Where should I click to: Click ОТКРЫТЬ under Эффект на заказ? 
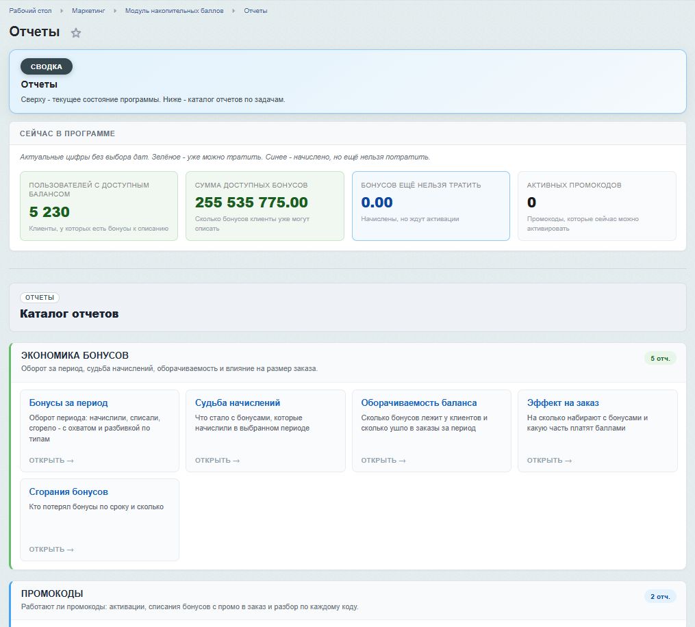(549, 461)
